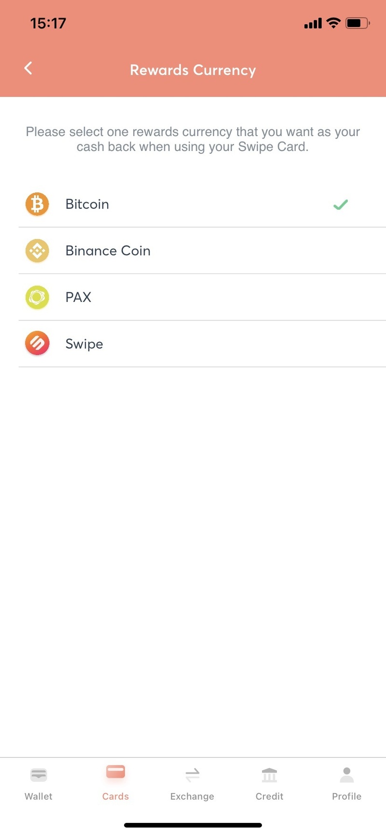Tap the home indicator bar
The height and width of the screenshot is (835, 386).
193,825
